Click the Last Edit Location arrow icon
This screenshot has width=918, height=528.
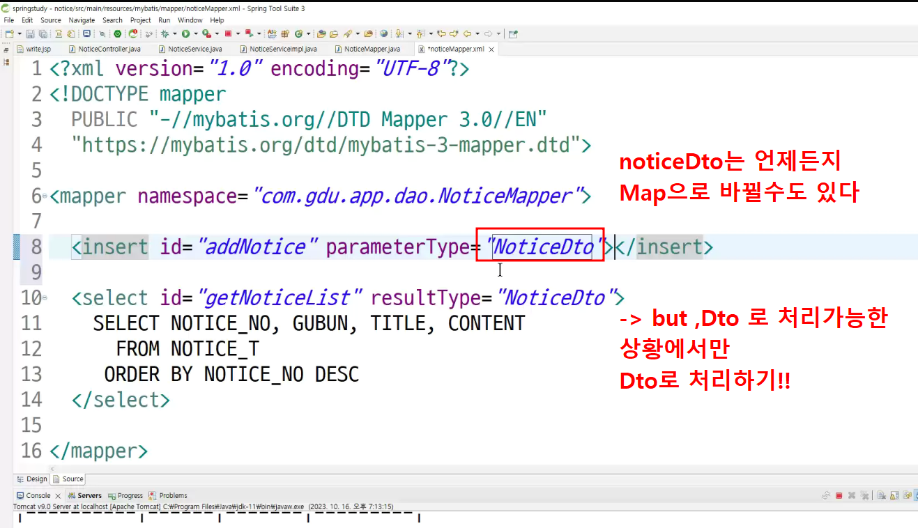pos(441,33)
